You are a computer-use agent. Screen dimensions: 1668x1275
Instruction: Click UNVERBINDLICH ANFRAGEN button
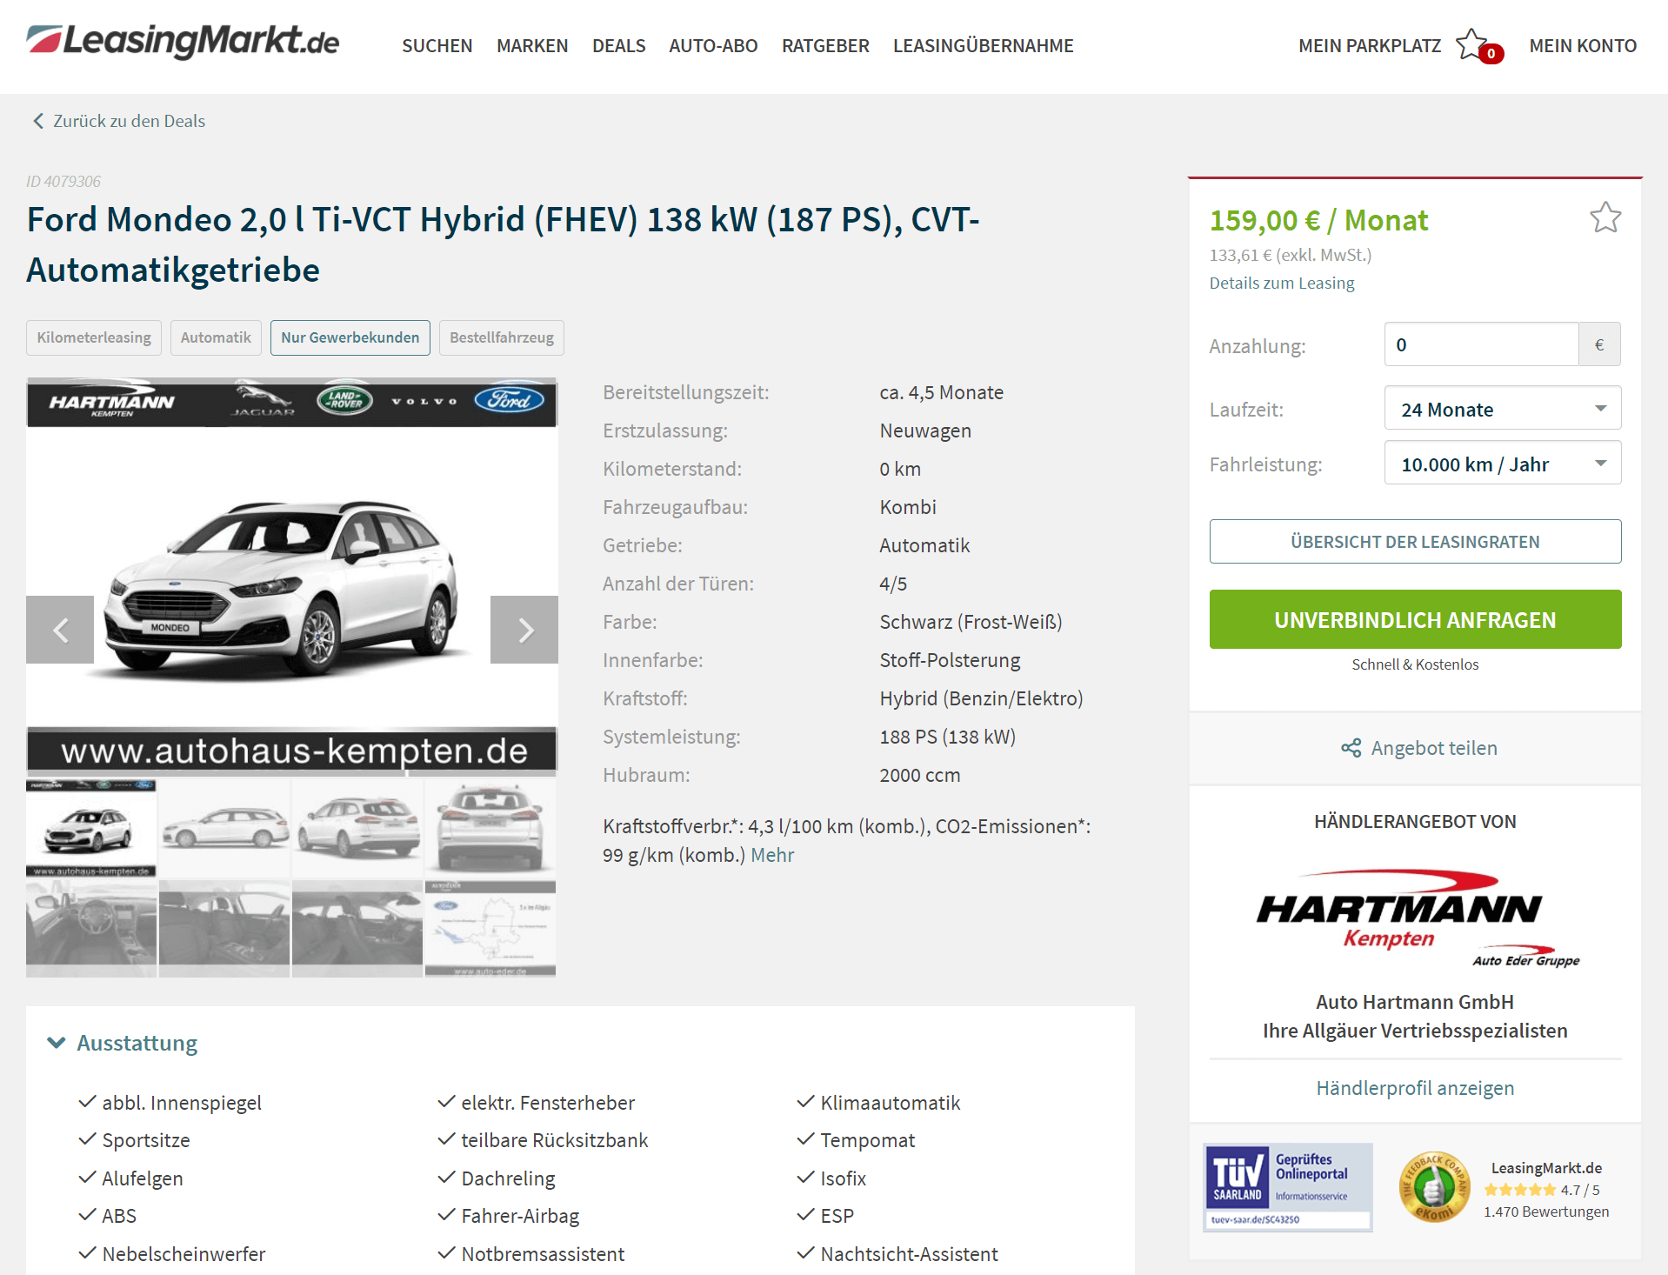pyautogui.click(x=1415, y=619)
